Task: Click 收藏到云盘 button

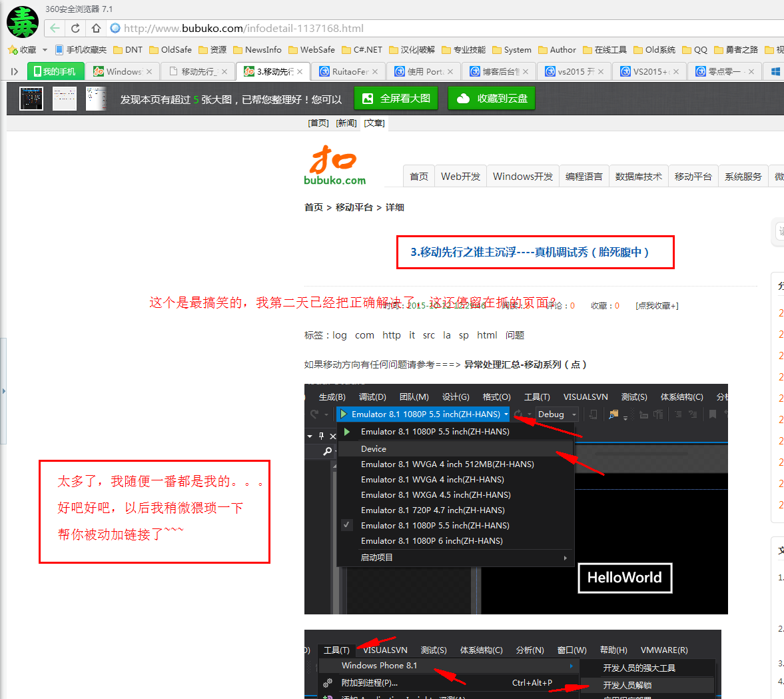Action: click(x=492, y=98)
